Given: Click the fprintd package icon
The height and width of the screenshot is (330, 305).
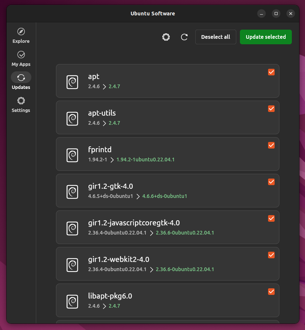Looking at the screenshot, I should pyautogui.click(x=72, y=155).
